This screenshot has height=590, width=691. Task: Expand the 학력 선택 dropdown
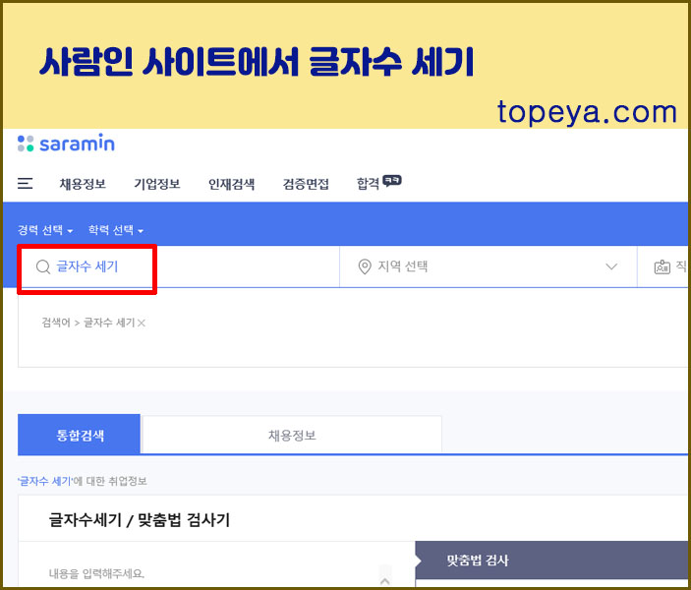point(116,230)
